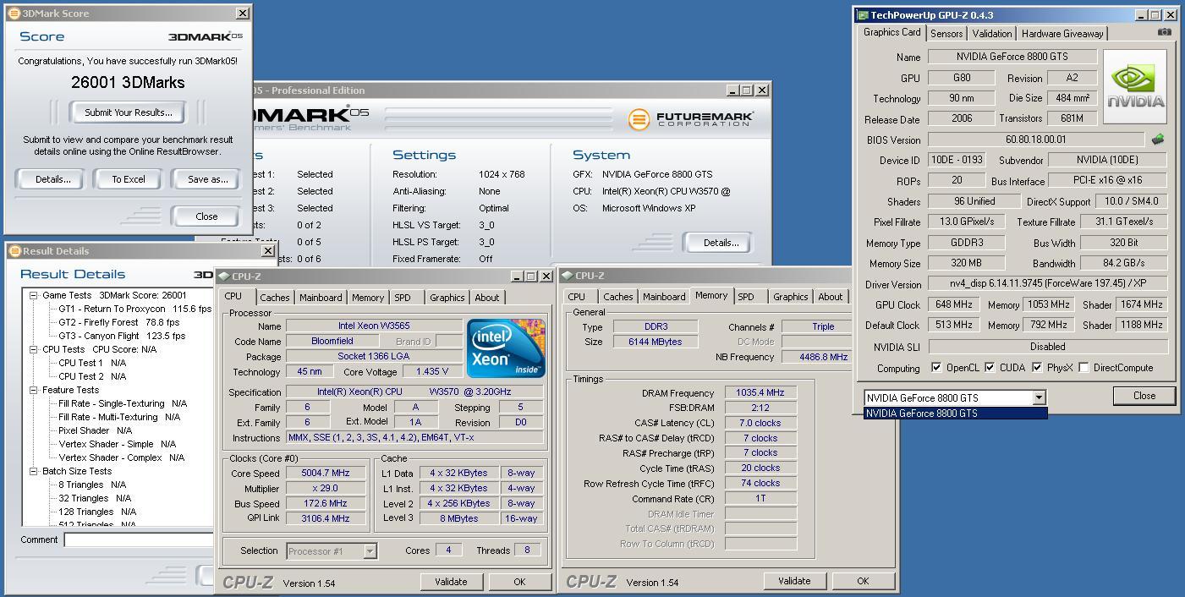Click the Save as button
This screenshot has width=1185, height=597.
coord(207,179)
